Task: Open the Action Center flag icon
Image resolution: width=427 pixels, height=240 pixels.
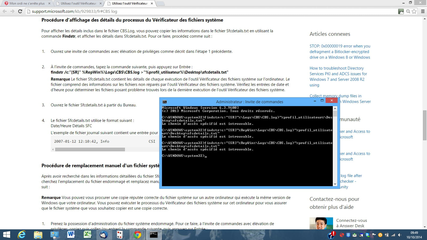Action: [374, 235]
